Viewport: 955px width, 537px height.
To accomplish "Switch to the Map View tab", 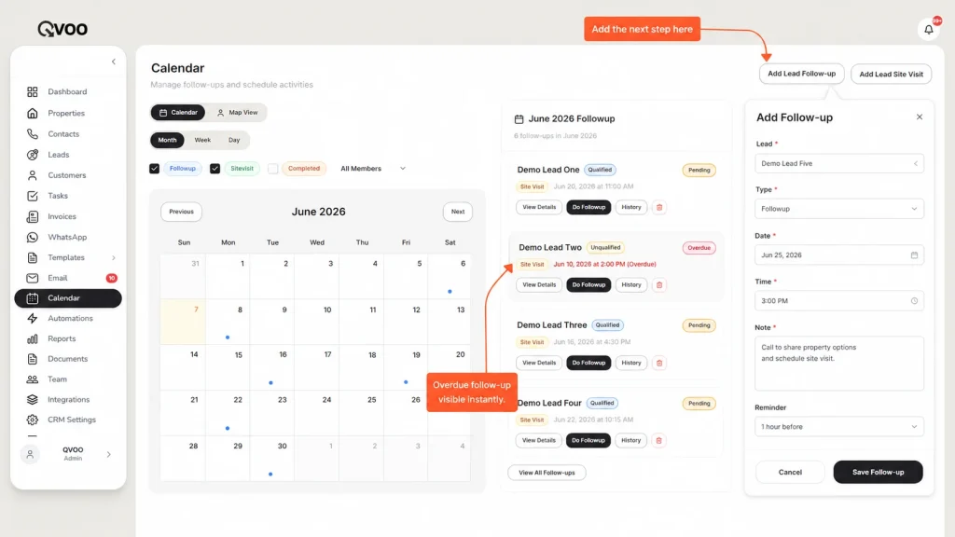I will [x=238, y=113].
